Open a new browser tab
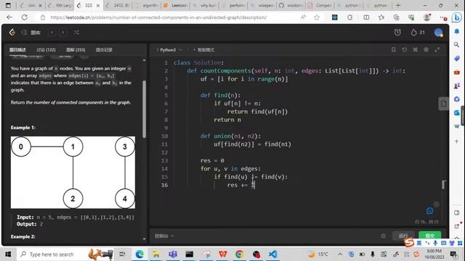 pos(398,5)
